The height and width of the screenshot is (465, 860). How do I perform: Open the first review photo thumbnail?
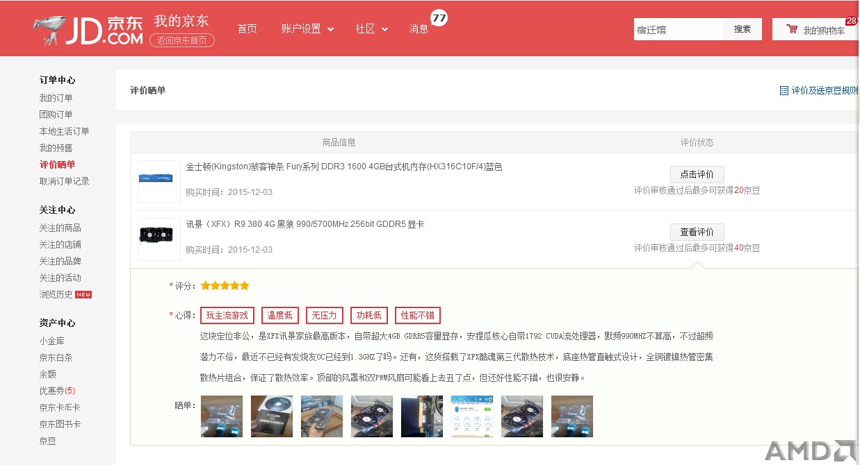click(x=222, y=416)
